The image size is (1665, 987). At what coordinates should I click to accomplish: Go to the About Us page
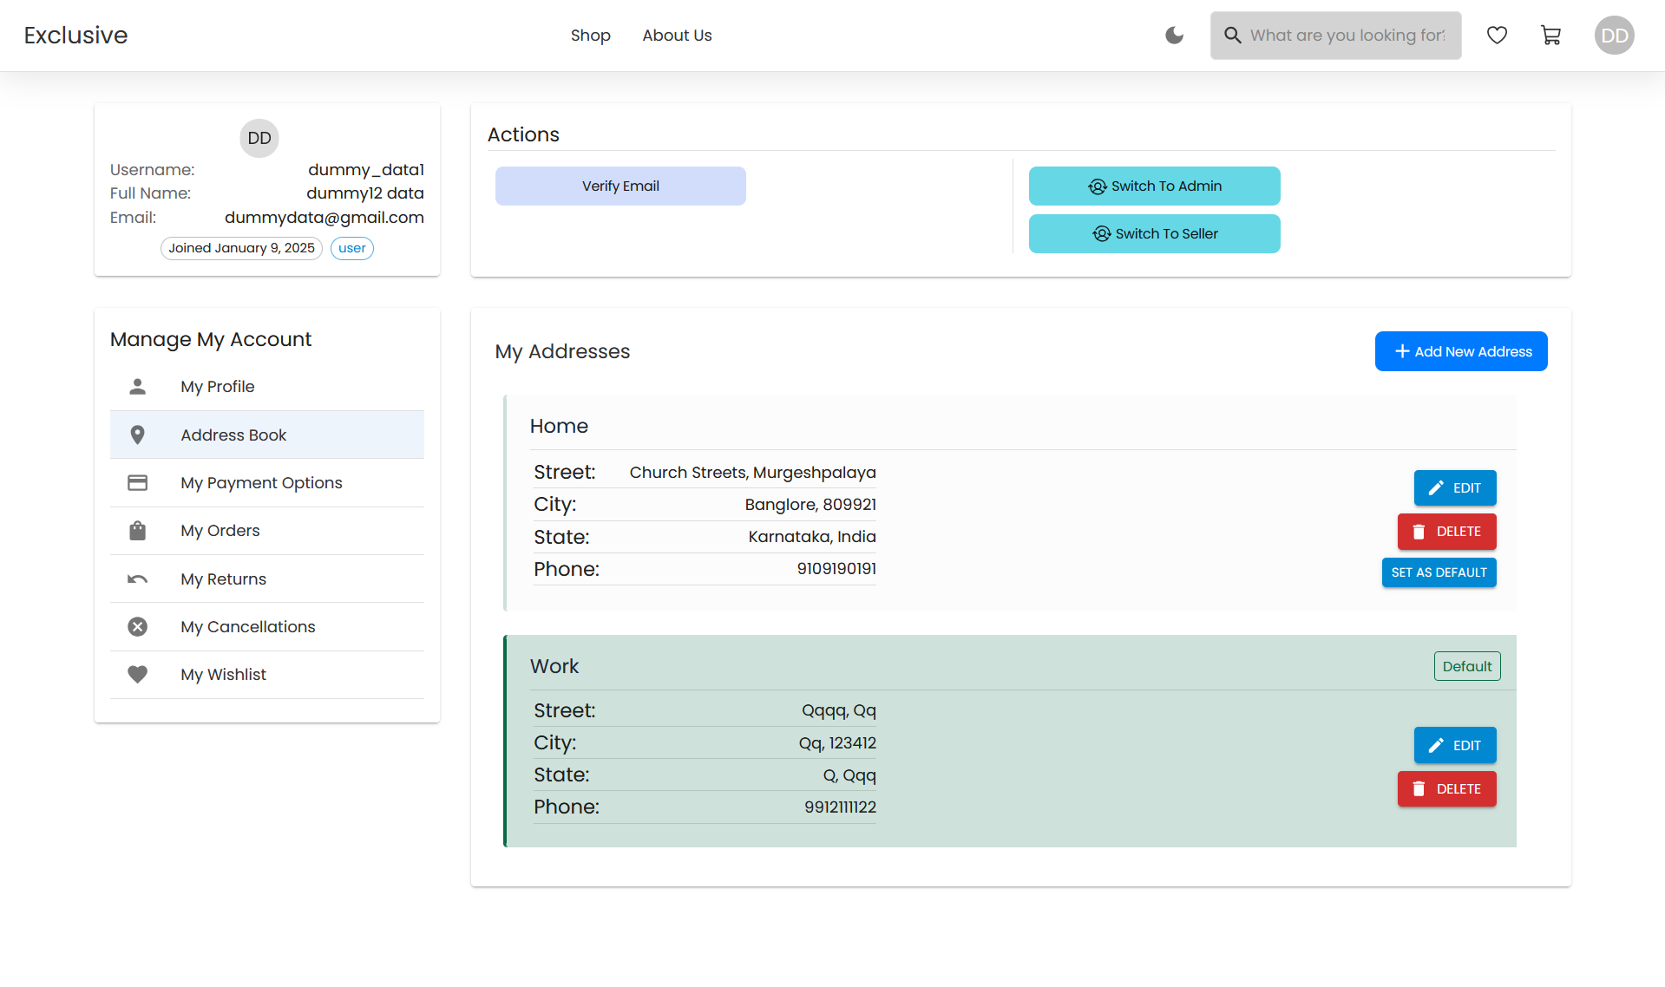677,36
